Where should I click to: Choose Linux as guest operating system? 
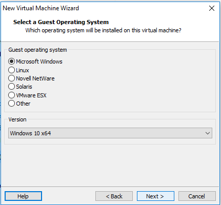(11, 70)
